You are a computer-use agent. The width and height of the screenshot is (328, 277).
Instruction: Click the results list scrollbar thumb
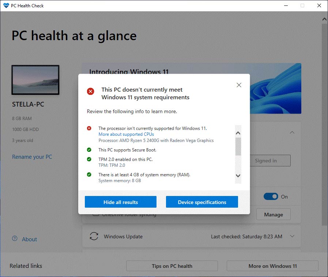(238, 147)
